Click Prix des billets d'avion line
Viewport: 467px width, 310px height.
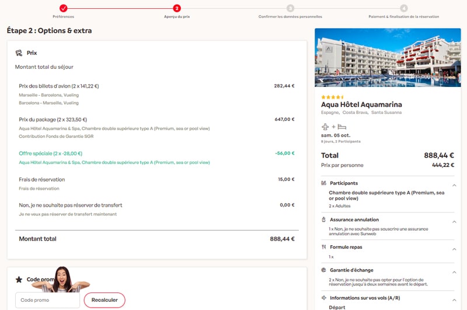[x=59, y=86]
